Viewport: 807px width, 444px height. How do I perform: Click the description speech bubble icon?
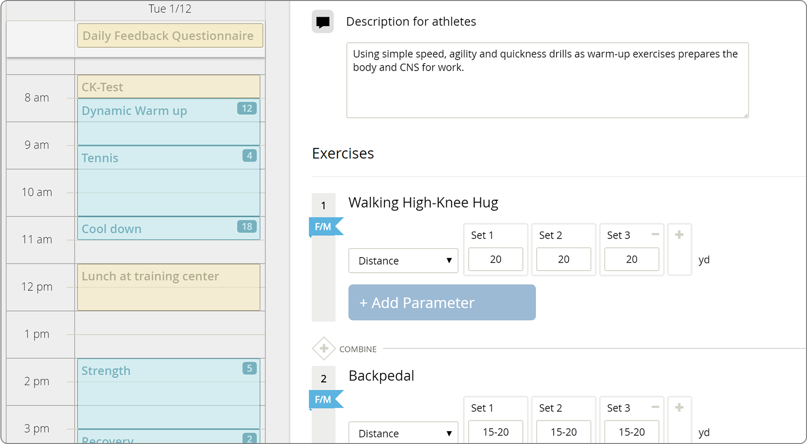323,22
